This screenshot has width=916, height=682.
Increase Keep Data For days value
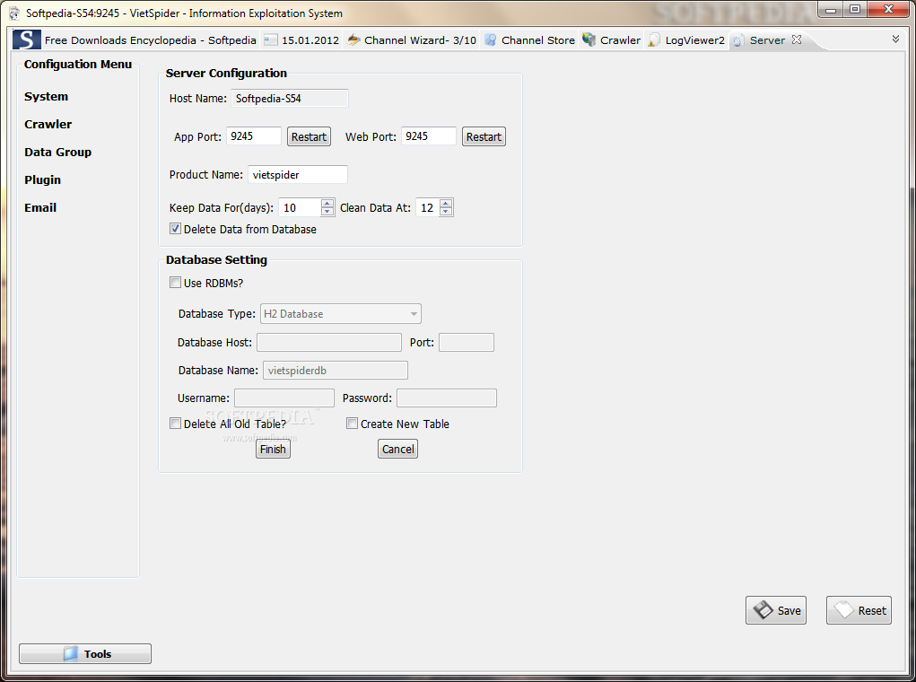(x=327, y=204)
